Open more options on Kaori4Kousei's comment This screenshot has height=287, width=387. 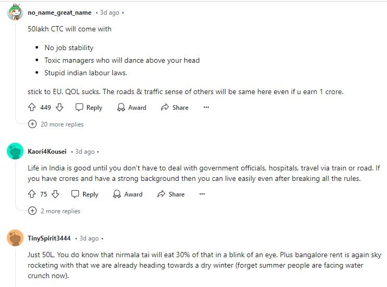(202, 194)
